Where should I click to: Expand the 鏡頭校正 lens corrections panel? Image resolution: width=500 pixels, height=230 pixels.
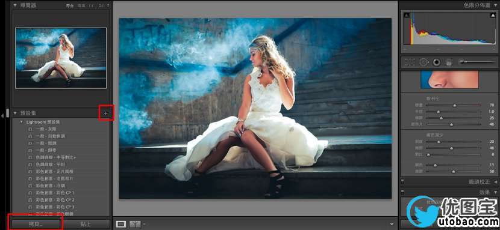coord(495,182)
